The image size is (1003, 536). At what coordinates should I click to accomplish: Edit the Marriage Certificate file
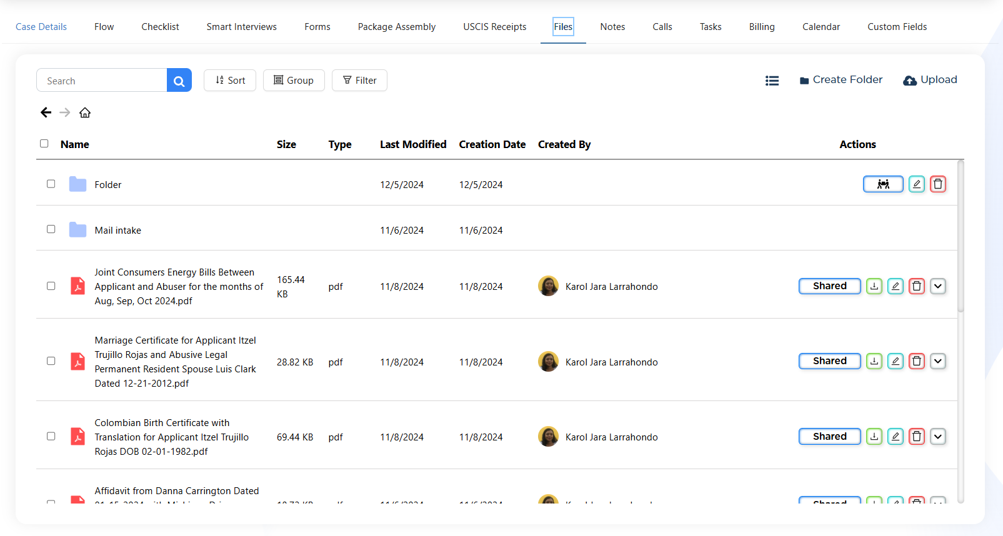(896, 361)
